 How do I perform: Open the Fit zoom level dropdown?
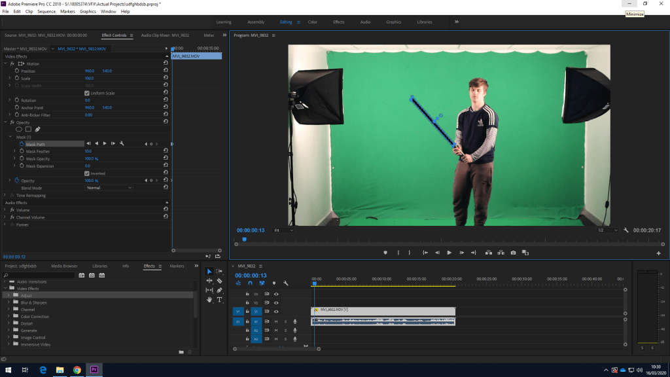pyautogui.click(x=283, y=230)
